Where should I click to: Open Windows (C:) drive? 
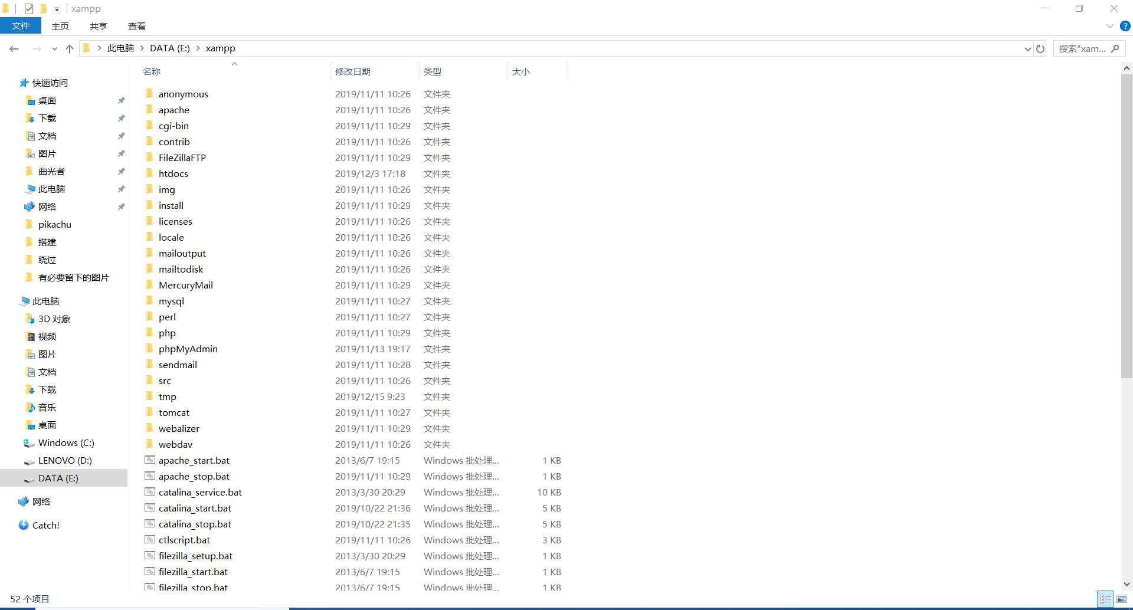coord(66,442)
